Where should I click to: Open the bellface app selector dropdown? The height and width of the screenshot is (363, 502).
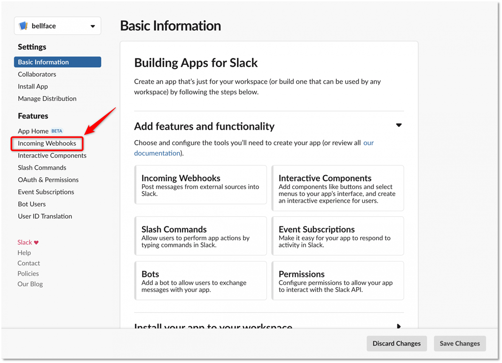pos(58,26)
